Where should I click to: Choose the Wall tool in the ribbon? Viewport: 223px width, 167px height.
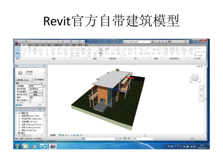(24, 51)
